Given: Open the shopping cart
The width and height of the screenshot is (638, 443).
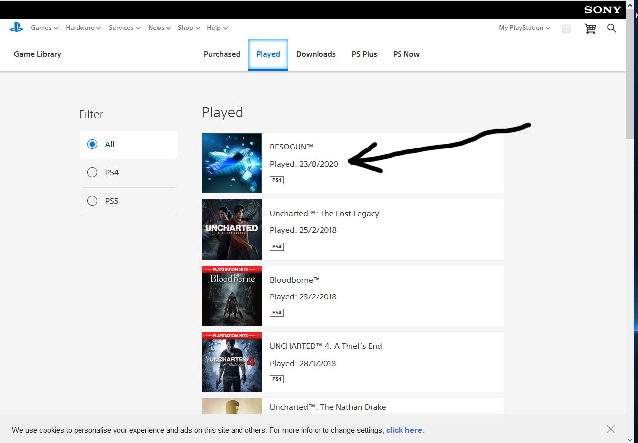Looking at the screenshot, I should 590,29.
